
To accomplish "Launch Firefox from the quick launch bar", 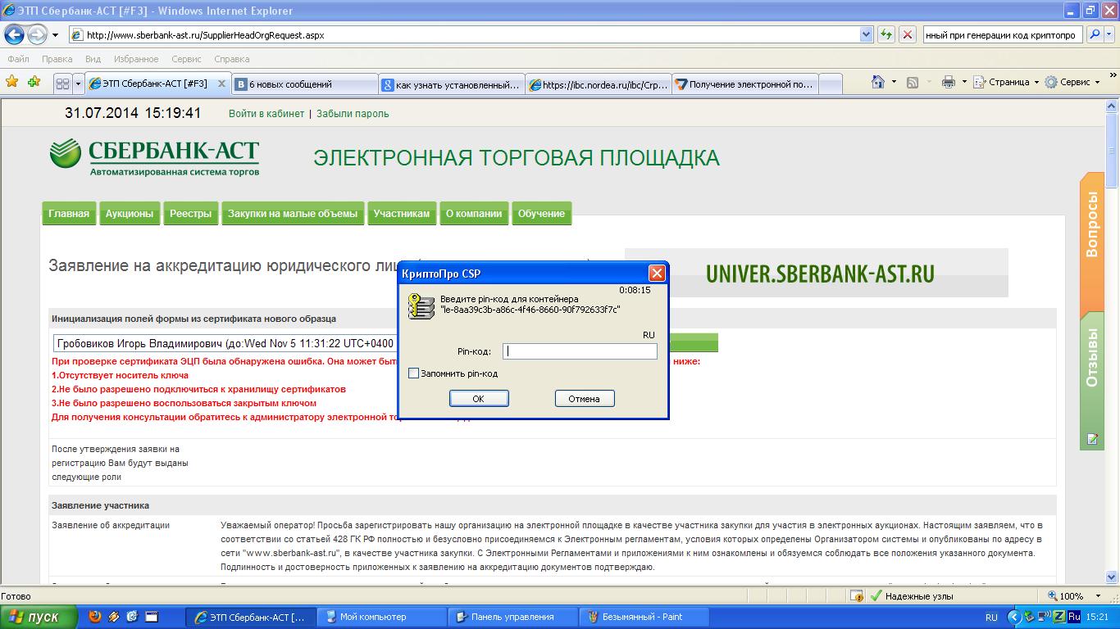I will [95, 617].
